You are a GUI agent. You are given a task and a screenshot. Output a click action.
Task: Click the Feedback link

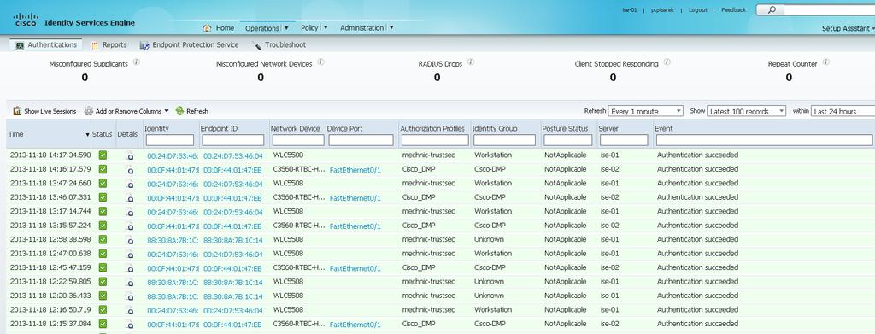[733, 10]
